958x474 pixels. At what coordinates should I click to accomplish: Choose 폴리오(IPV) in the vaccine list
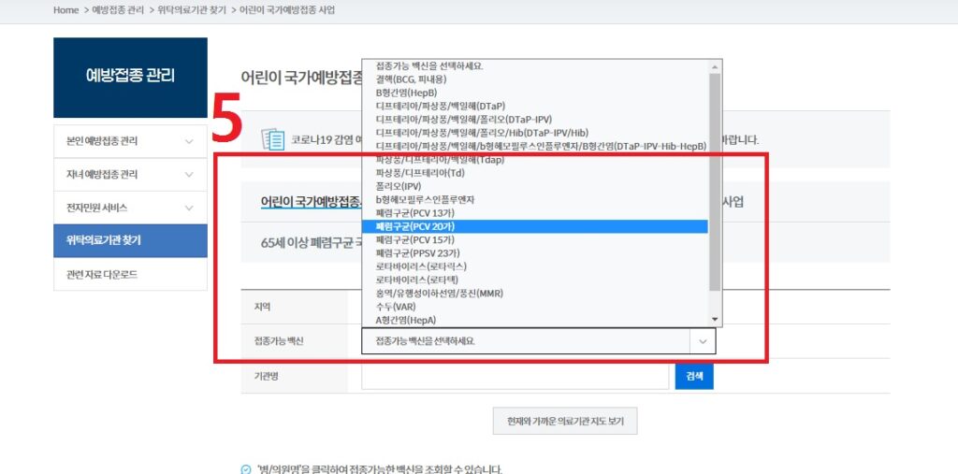click(534, 186)
